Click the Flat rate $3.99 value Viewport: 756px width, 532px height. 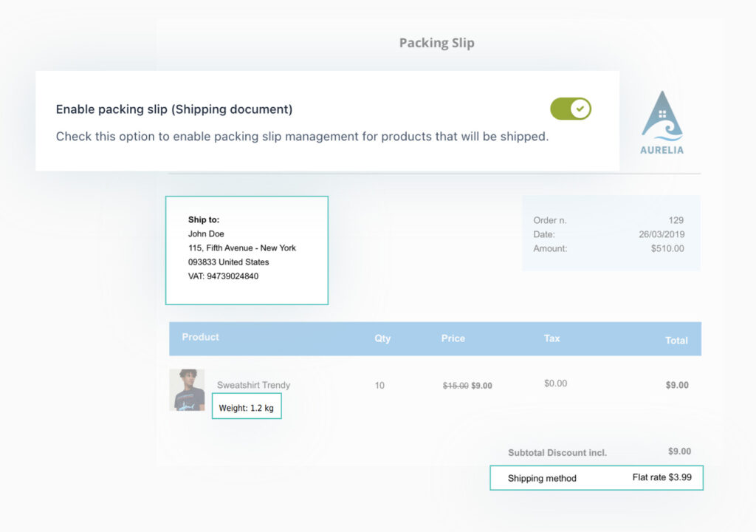click(x=661, y=477)
